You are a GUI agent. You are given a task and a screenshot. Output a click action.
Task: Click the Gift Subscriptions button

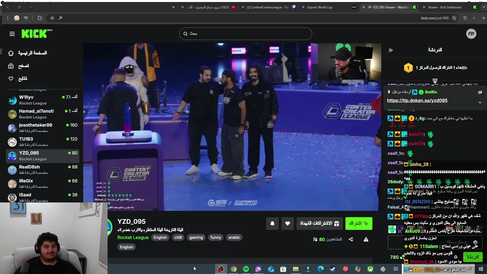[x=319, y=223]
